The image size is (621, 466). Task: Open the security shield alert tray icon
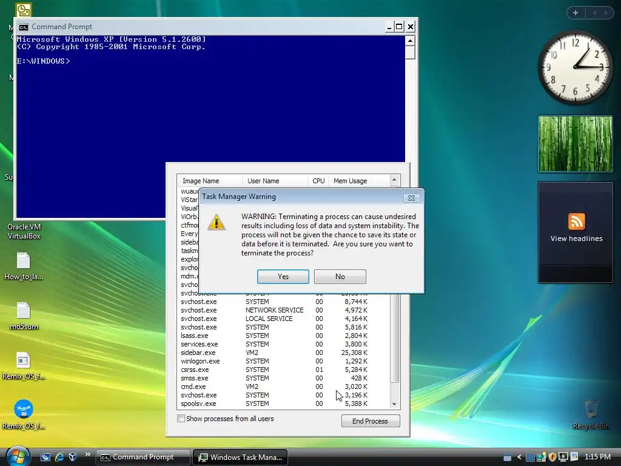coord(552,458)
